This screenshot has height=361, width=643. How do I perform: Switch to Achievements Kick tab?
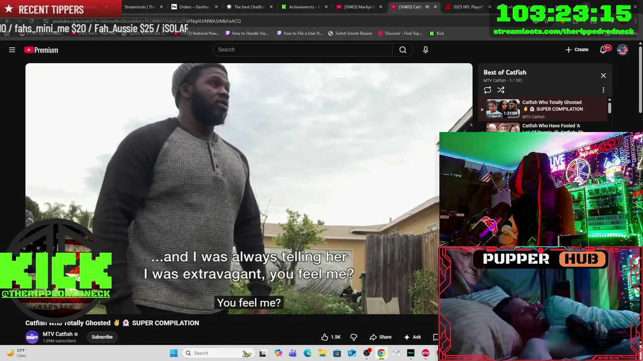tap(303, 7)
